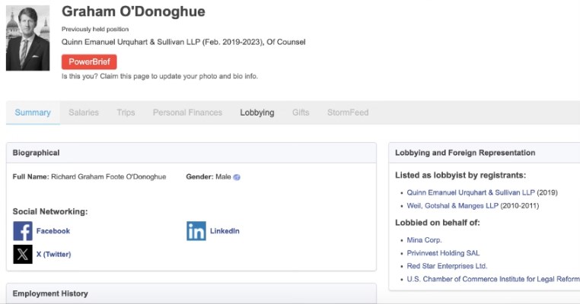
Task: Switch to the Salaries tab
Action: 84,112
